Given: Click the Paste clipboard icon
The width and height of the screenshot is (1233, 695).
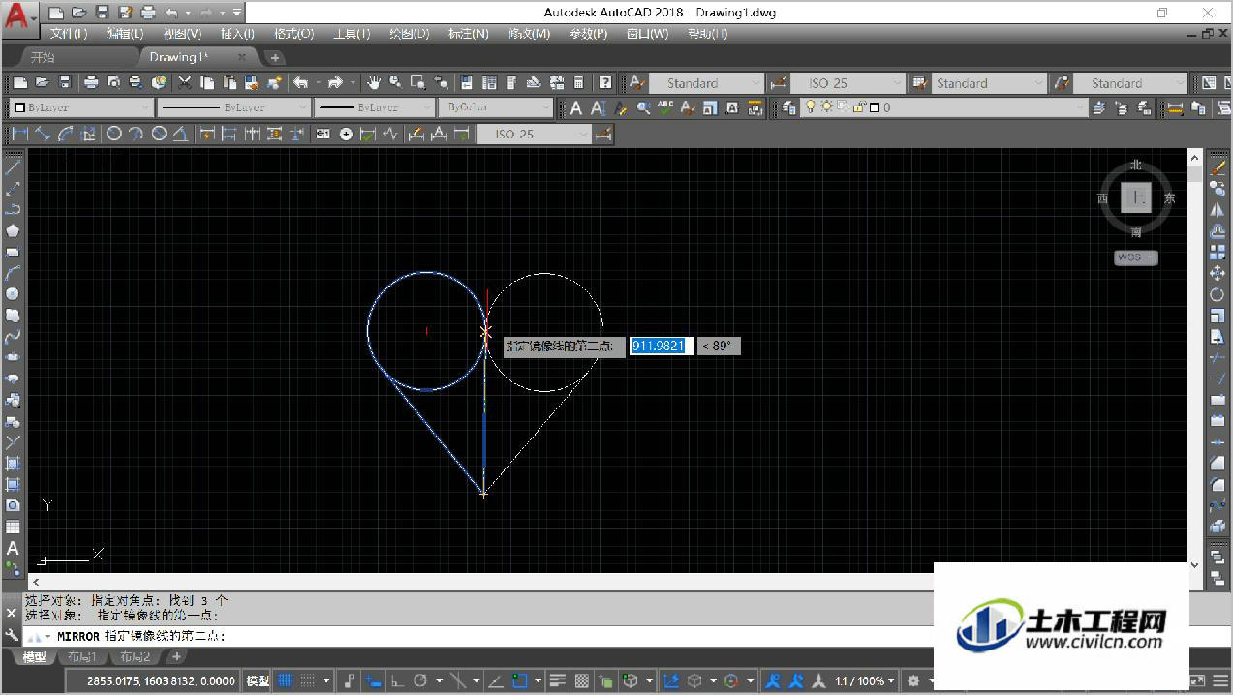Looking at the screenshot, I should pyautogui.click(x=230, y=83).
